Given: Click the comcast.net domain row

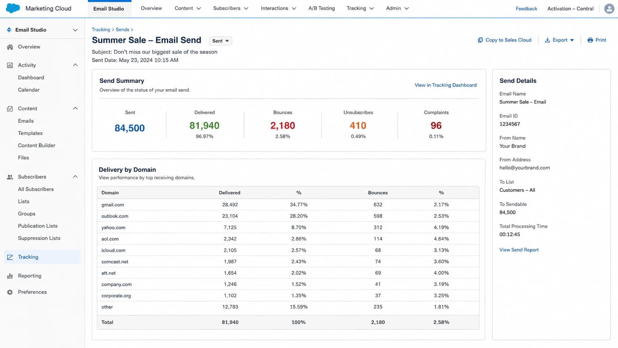Looking at the screenshot, I should (288, 261).
